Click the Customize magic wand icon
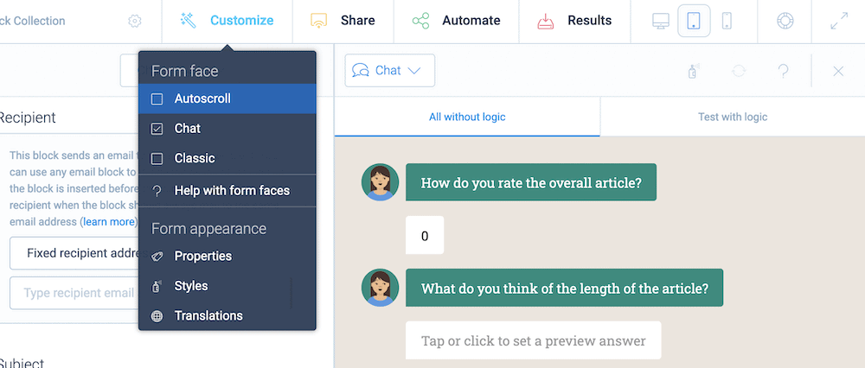865x368 pixels. click(x=188, y=21)
